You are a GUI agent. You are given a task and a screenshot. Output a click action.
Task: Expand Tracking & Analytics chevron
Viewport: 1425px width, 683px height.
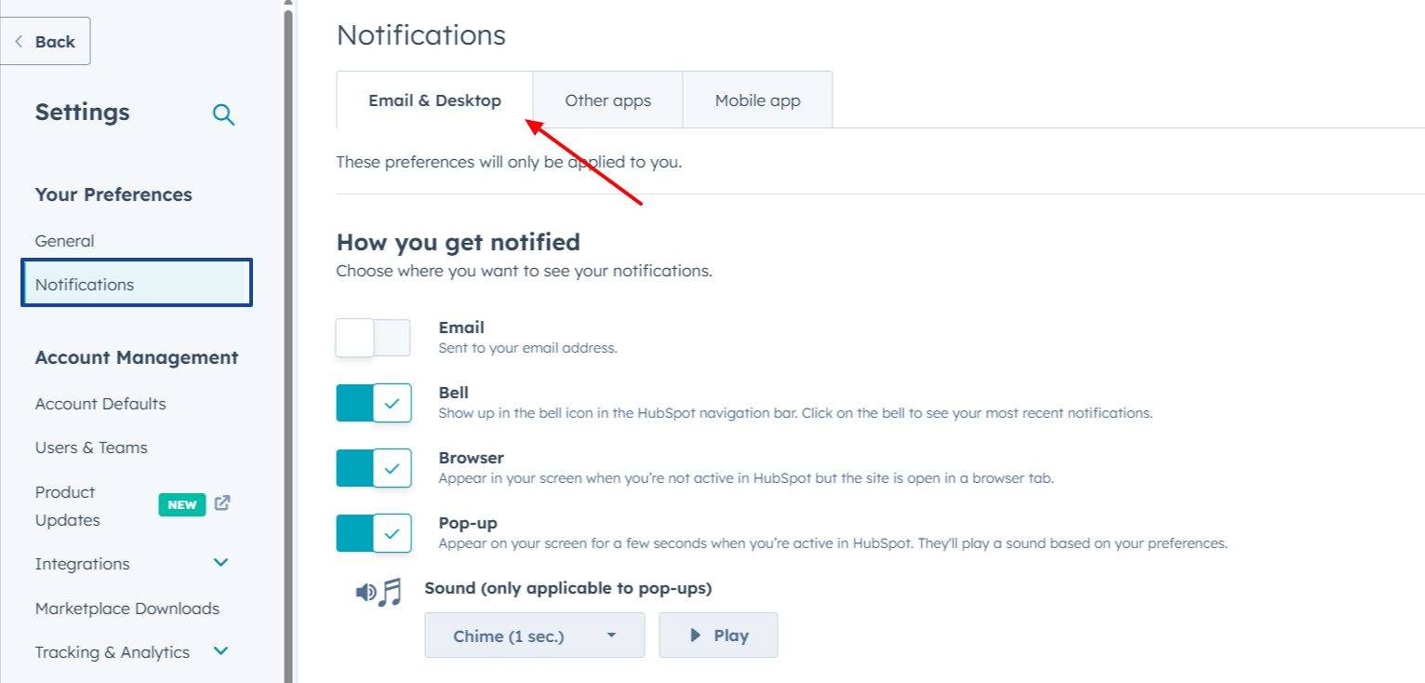220,651
